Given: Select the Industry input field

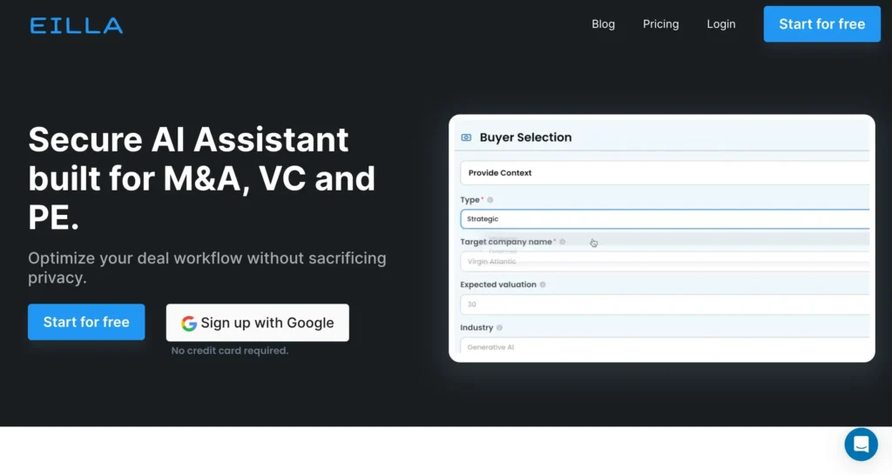Looking at the screenshot, I should tap(664, 347).
